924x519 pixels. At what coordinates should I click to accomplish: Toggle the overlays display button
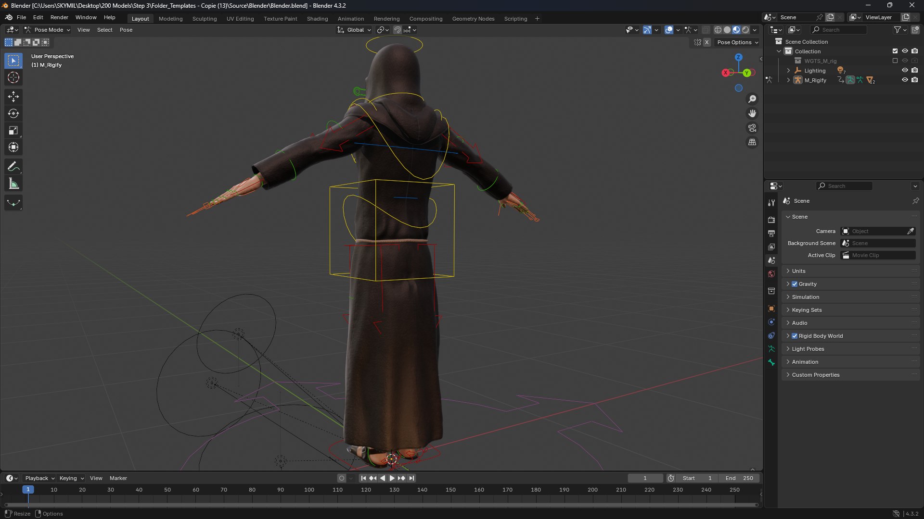[x=669, y=30]
